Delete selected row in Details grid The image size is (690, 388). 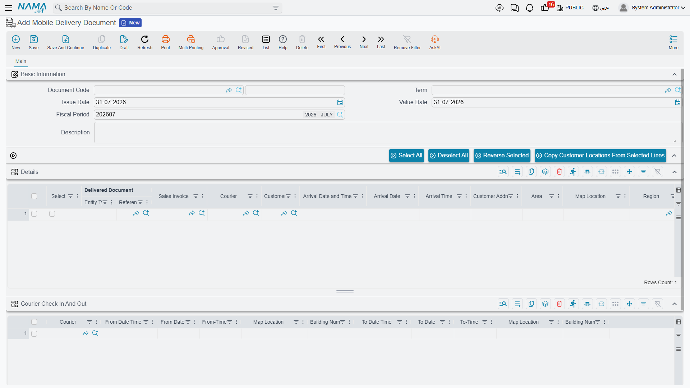(x=559, y=172)
